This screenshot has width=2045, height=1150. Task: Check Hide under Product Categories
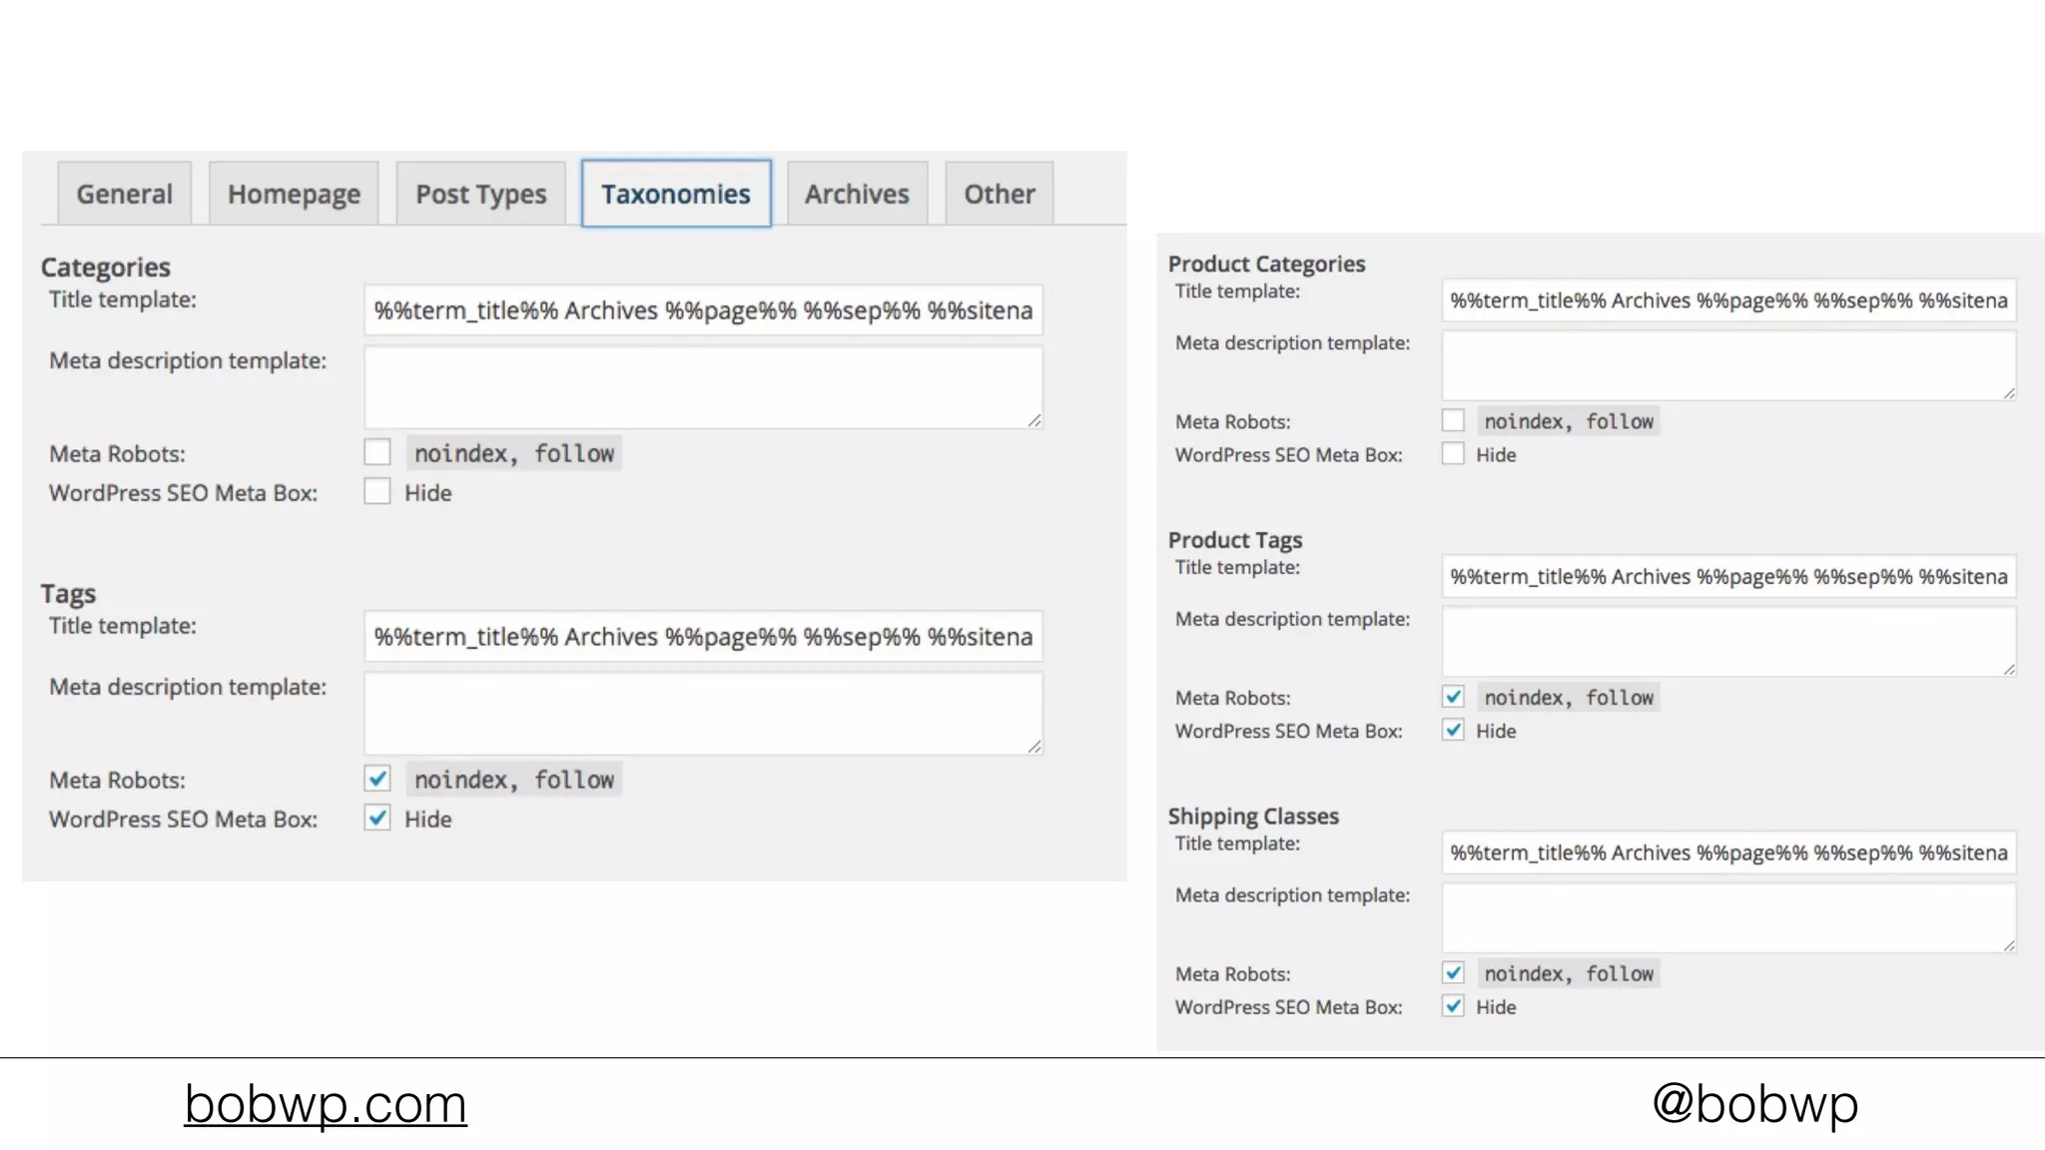click(1453, 454)
